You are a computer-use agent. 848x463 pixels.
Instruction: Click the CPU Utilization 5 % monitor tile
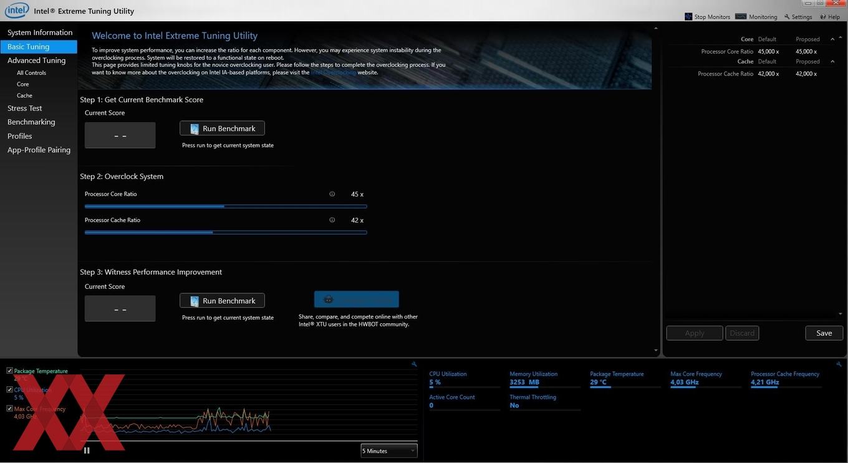pyautogui.click(x=465, y=379)
